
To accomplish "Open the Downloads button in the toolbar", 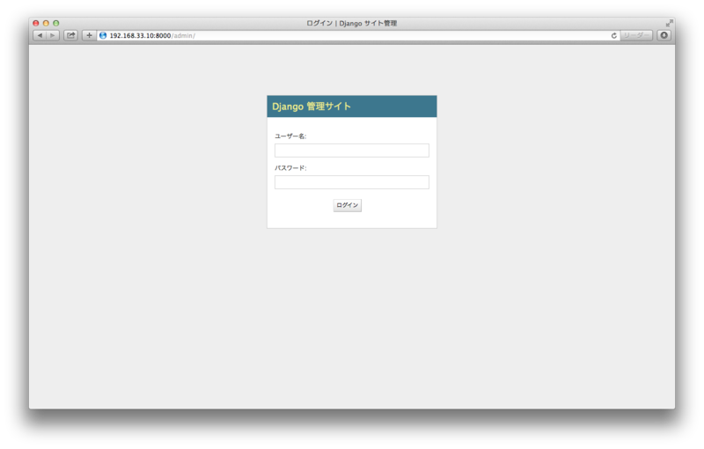I will 664,35.
